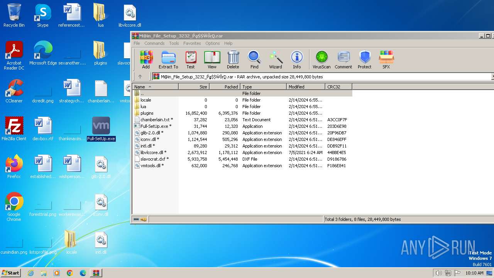Select vmtools.dll in the archive list
This screenshot has width=494, height=278.
242,166
